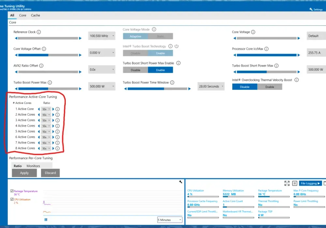Pause the graph with the blue pause button
326x228 pixels.
click(46, 220)
